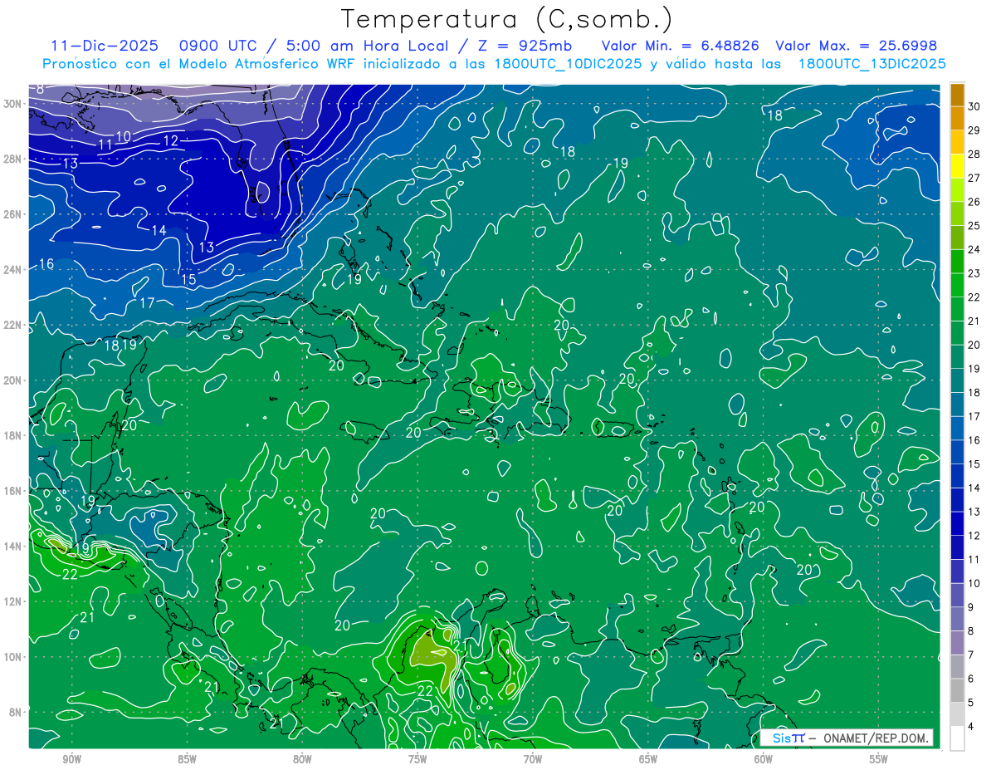996x770 pixels.
Task: Click the contour label '11' on the map
Action: 105,145
